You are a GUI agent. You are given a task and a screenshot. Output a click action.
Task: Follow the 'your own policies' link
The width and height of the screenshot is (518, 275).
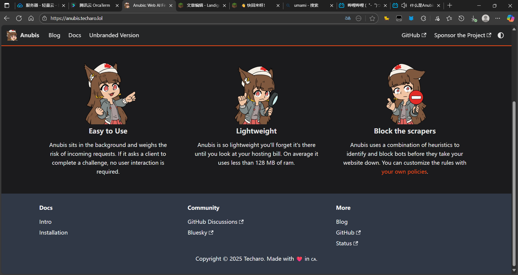pos(404,172)
